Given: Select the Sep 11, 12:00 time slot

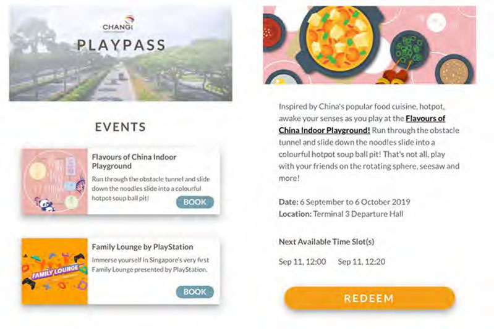Looking at the screenshot, I should tap(302, 262).
